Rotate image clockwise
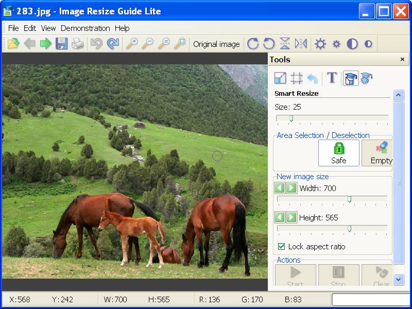The image size is (412, 309). 253,44
